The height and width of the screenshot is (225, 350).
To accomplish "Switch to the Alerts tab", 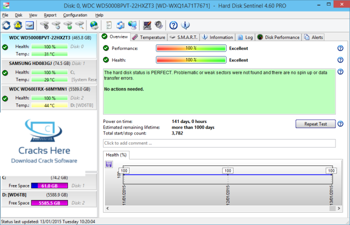I will click(313, 37).
